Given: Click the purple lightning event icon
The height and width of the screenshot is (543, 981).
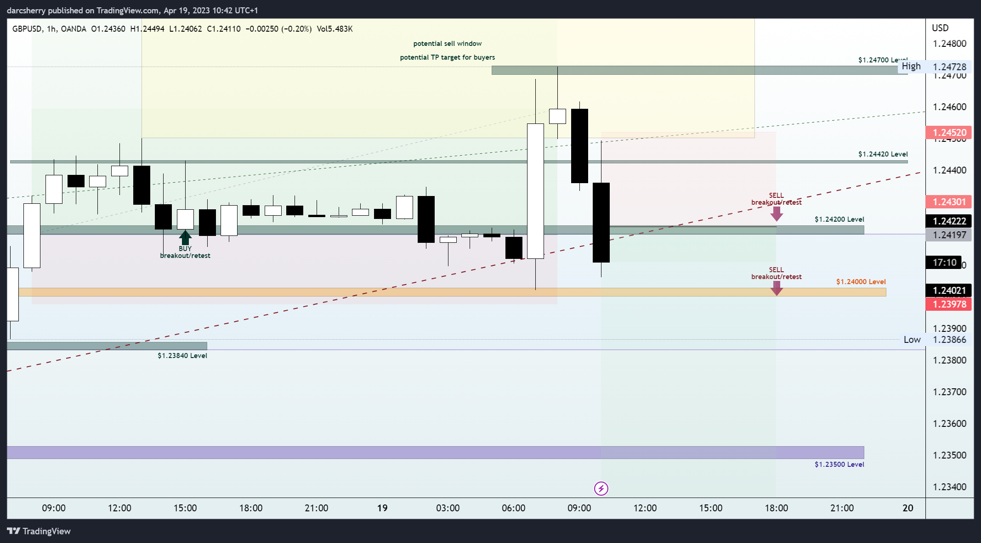Looking at the screenshot, I should (601, 488).
